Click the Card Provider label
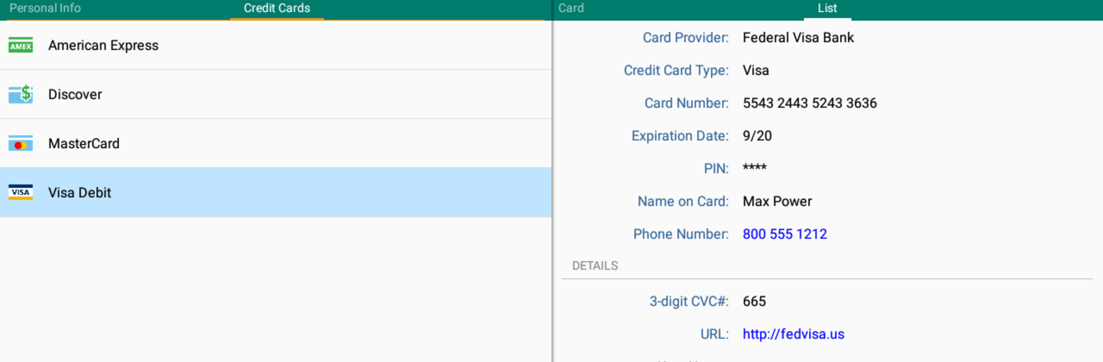The image size is (1103, 362). (685, 37)
